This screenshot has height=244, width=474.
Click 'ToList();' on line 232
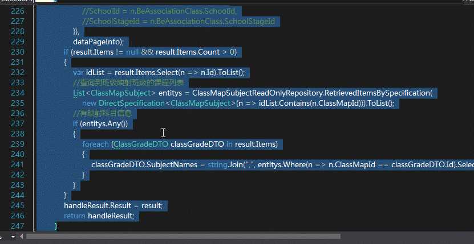coord(231,72)
